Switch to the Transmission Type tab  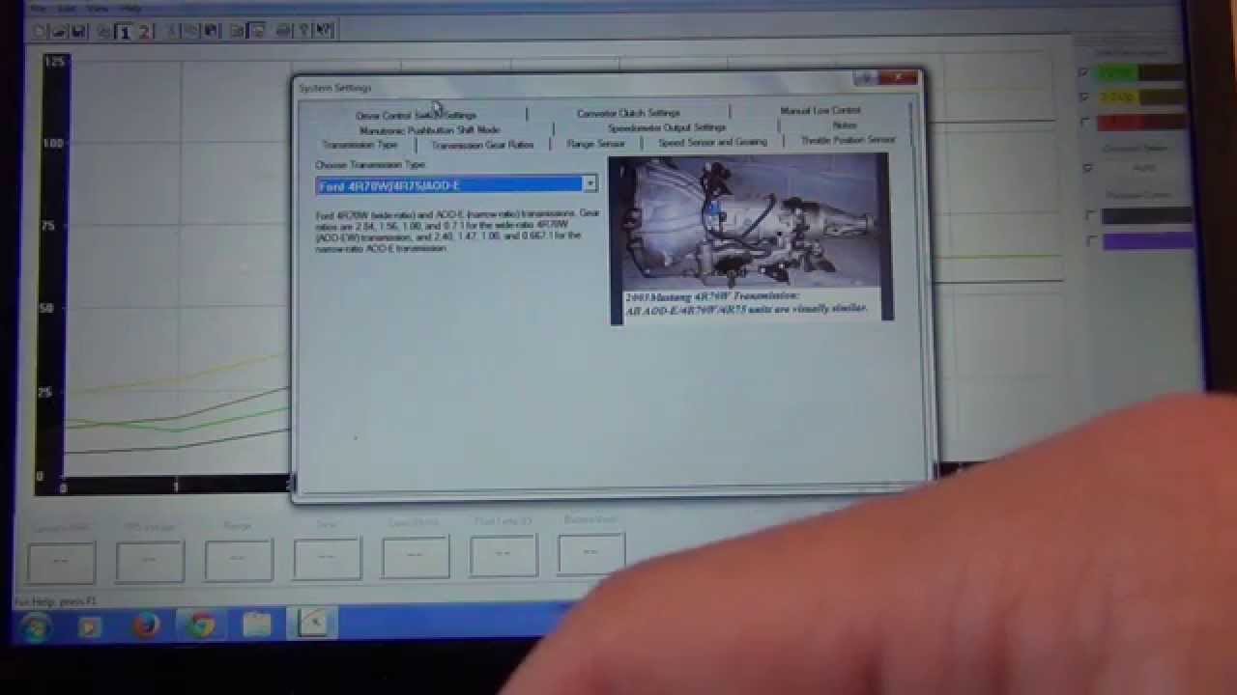(x=360, y=145)
